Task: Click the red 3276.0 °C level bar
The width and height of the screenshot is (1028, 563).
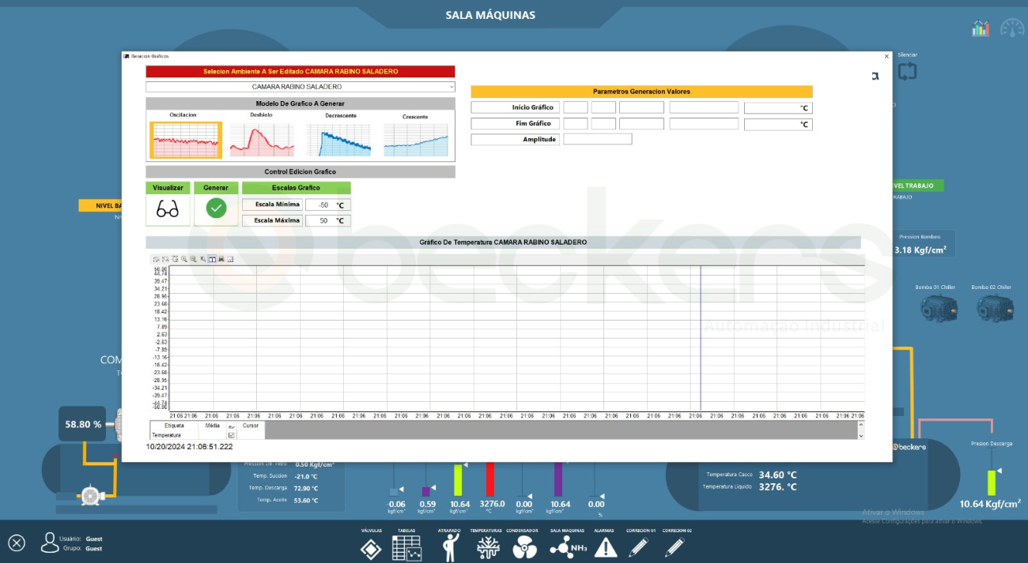Action: click(489, 480)
